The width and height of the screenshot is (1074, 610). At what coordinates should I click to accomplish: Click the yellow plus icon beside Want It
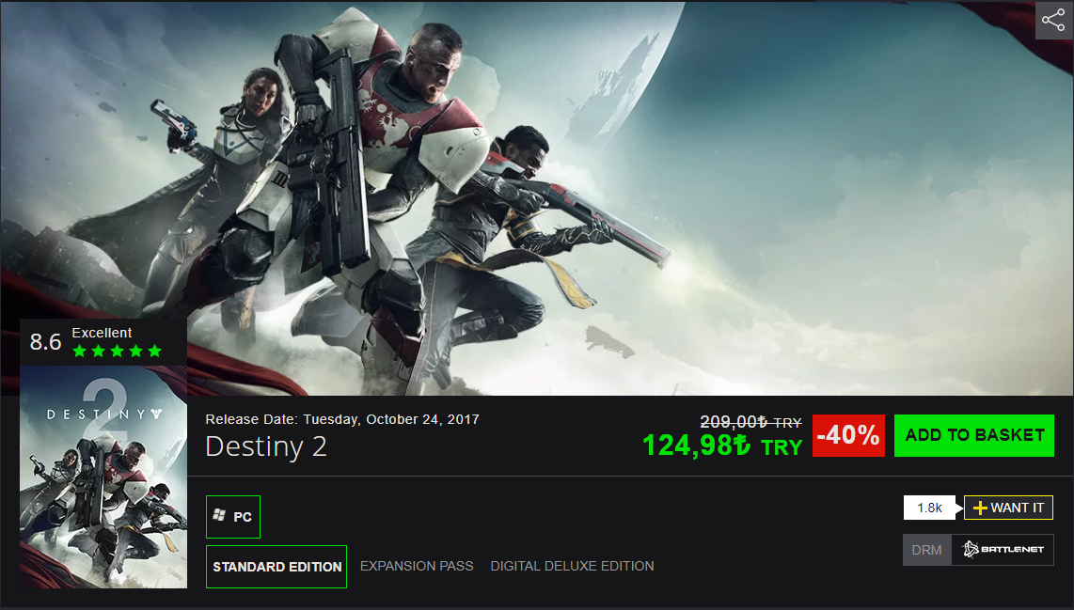[980, 508]
